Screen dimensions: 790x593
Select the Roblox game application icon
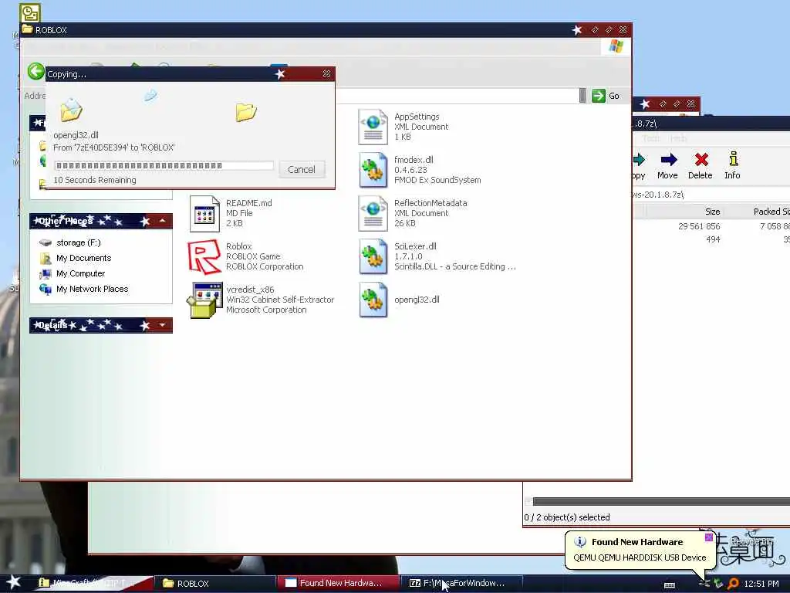tap(204, 256)
